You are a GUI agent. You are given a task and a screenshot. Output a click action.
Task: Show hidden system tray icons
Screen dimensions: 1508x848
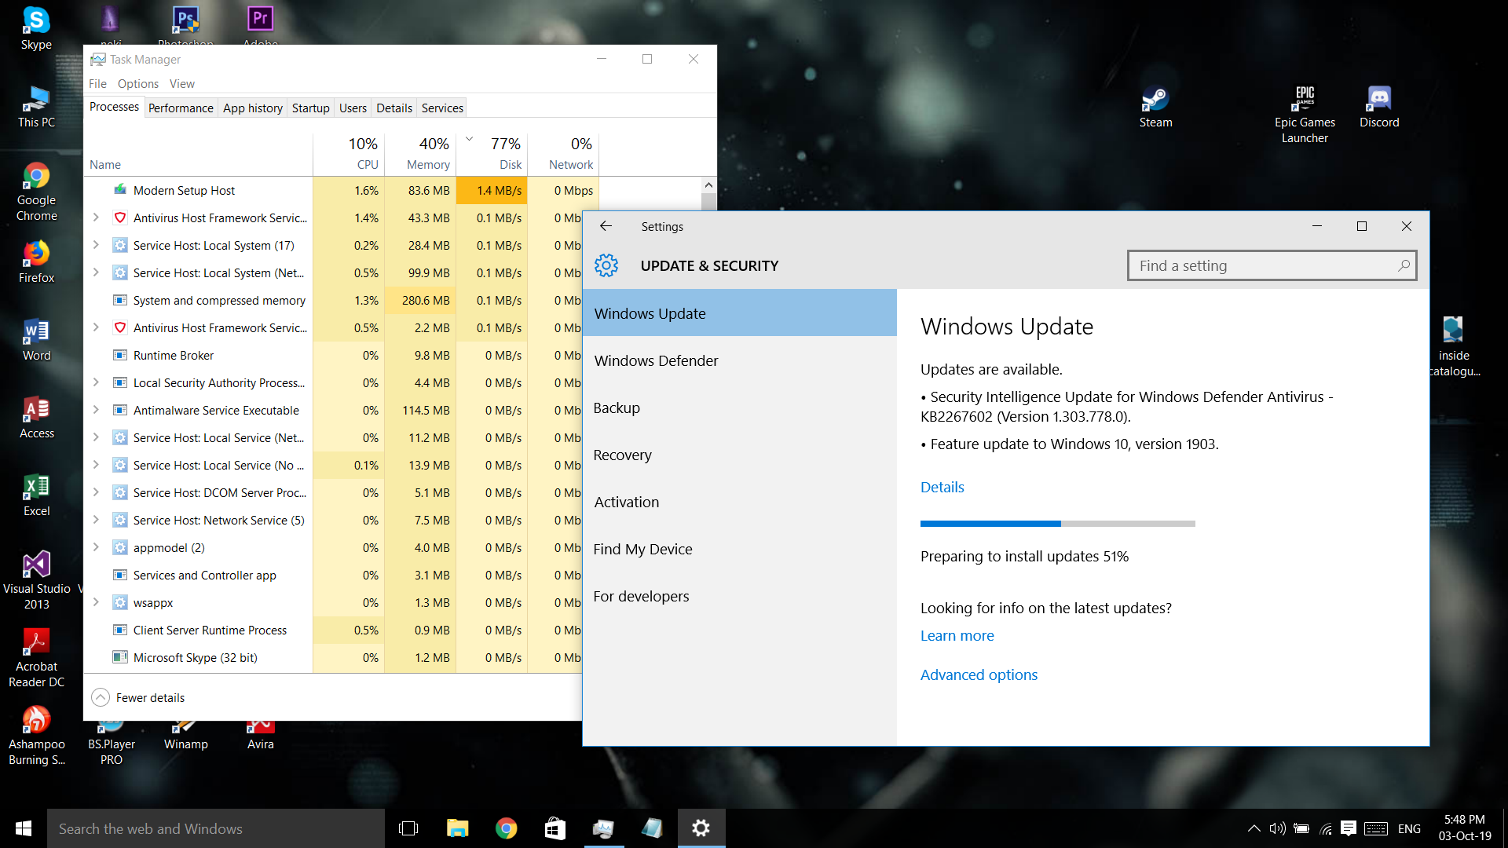[1254, 828]
